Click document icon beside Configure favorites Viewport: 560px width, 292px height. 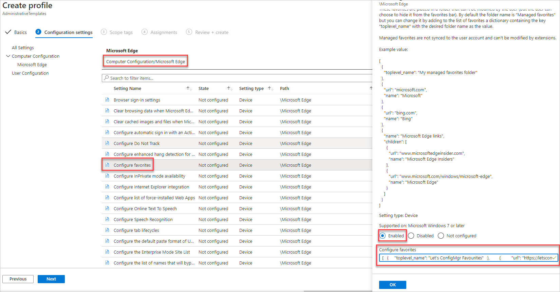[107, 165]
